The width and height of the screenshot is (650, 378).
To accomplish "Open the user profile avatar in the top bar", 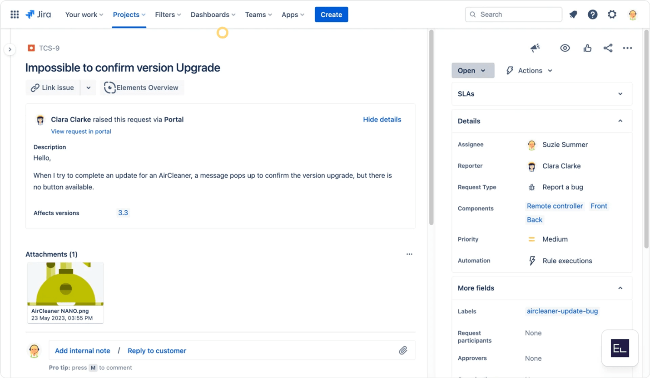I will click(x=632, y=15).
